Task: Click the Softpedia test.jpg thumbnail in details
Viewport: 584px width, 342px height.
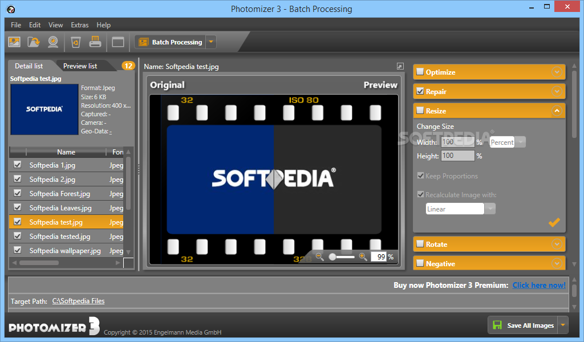Action: [x=44, y=109]
